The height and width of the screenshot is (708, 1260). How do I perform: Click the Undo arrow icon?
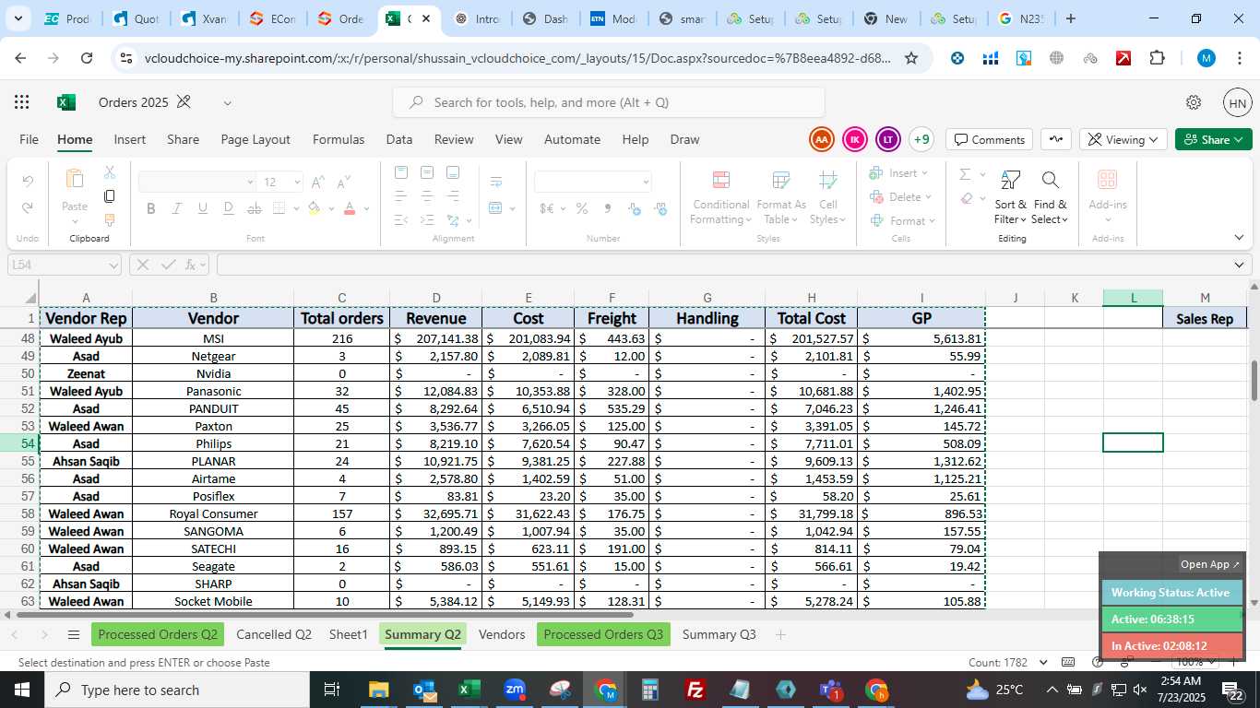point(28,181)
